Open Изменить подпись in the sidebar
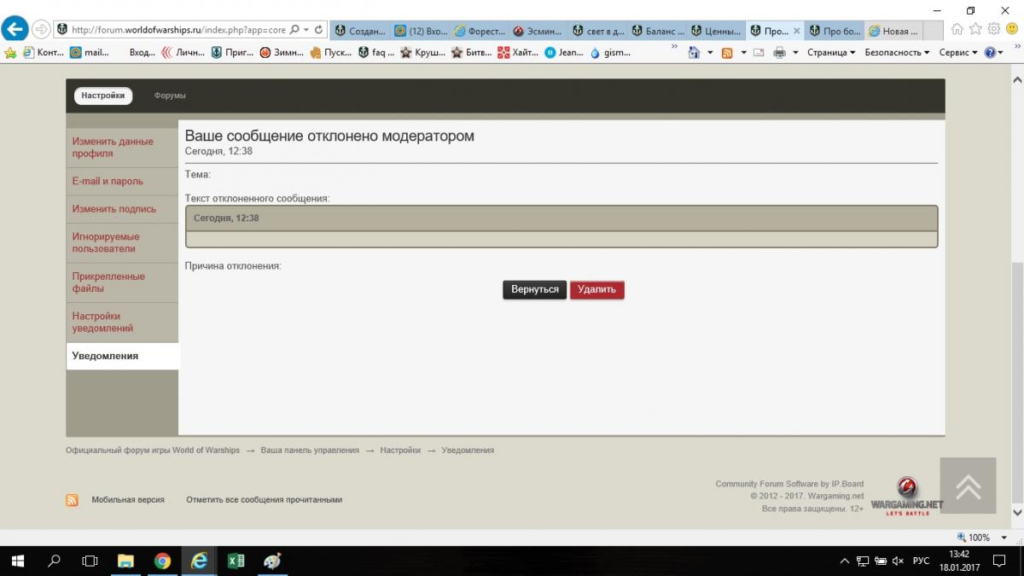1024x576 pixels. (x=113, y=209)
